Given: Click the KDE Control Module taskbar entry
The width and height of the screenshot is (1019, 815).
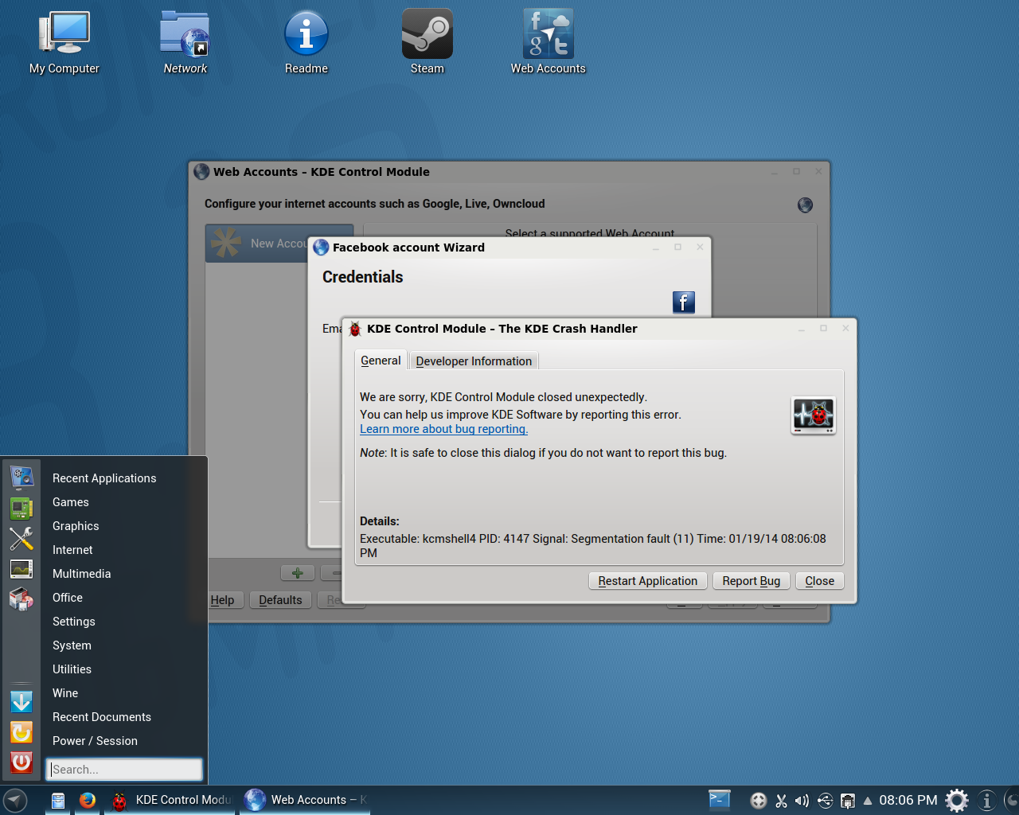Looking at the screenshot, I should tap(171, 800).
